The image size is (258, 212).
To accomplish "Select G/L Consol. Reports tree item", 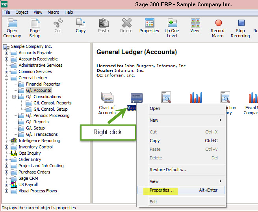I will [x=52, y=103].
